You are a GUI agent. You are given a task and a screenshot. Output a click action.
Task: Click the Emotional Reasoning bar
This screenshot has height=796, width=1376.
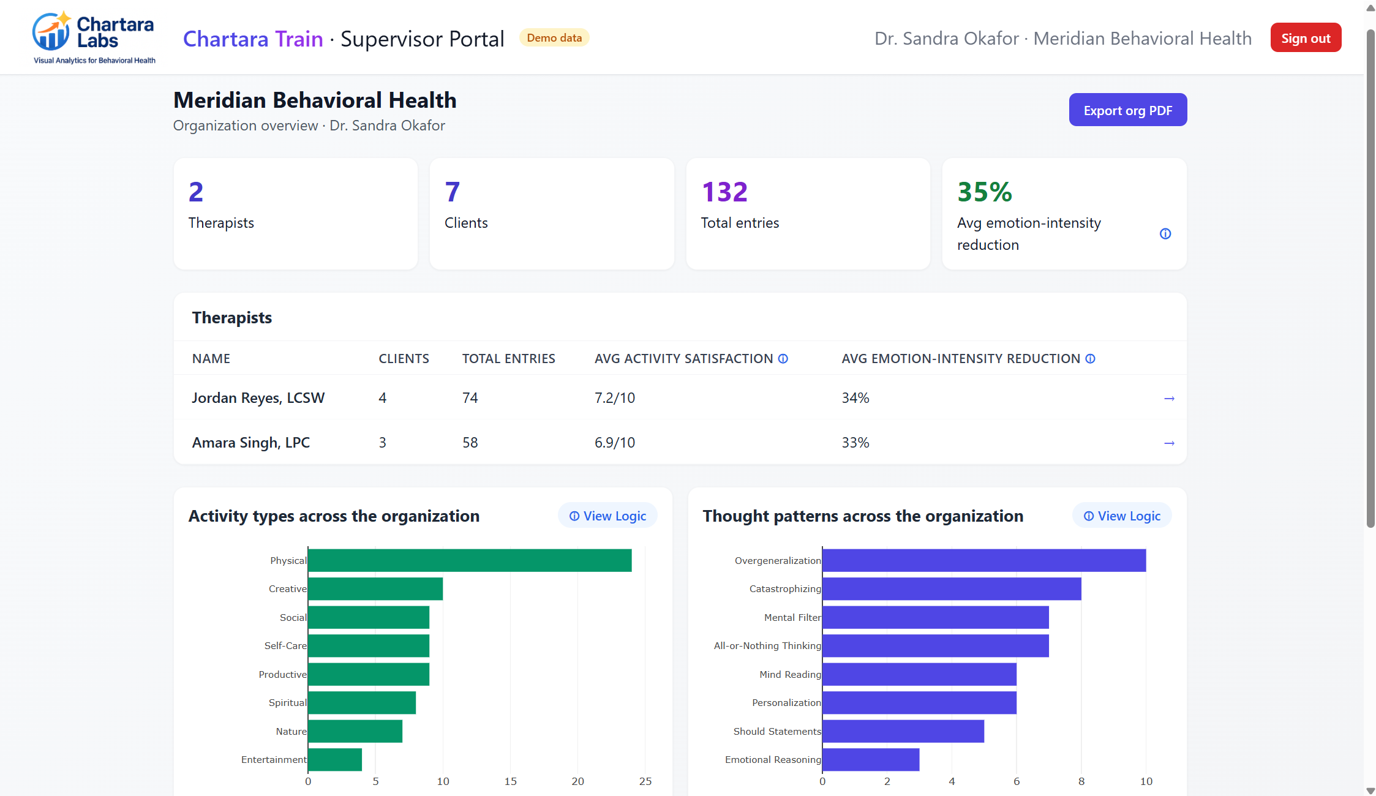click(871, 760)
